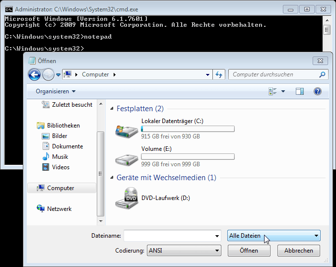The width and height of the screenshot is (336, 267).
Task: Minimize the cmd.exe window
Action: [290, 9]
